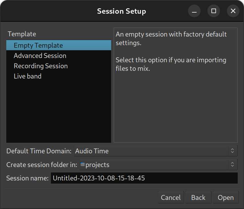Open the Default Time Domain dropdown
This screenshot has width=244, height=209.
[156, 151]
